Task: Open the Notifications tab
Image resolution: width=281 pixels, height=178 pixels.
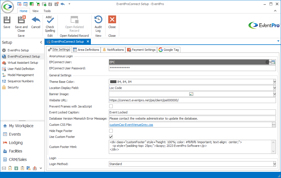Action: tap(113, 50)
